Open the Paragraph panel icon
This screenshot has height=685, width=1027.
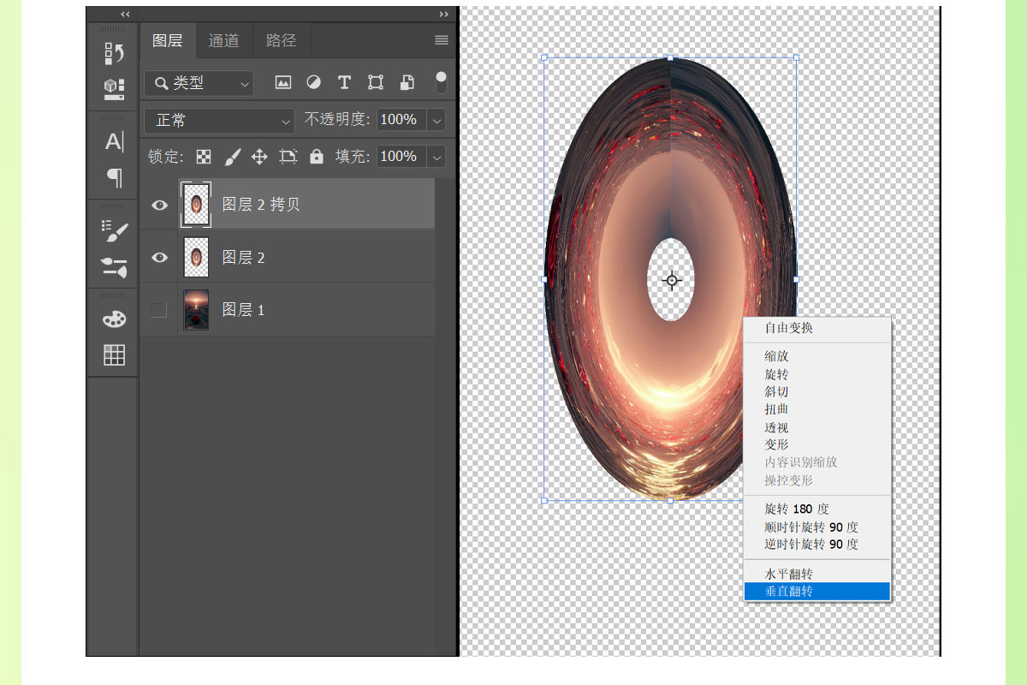[x=114, y=178]
